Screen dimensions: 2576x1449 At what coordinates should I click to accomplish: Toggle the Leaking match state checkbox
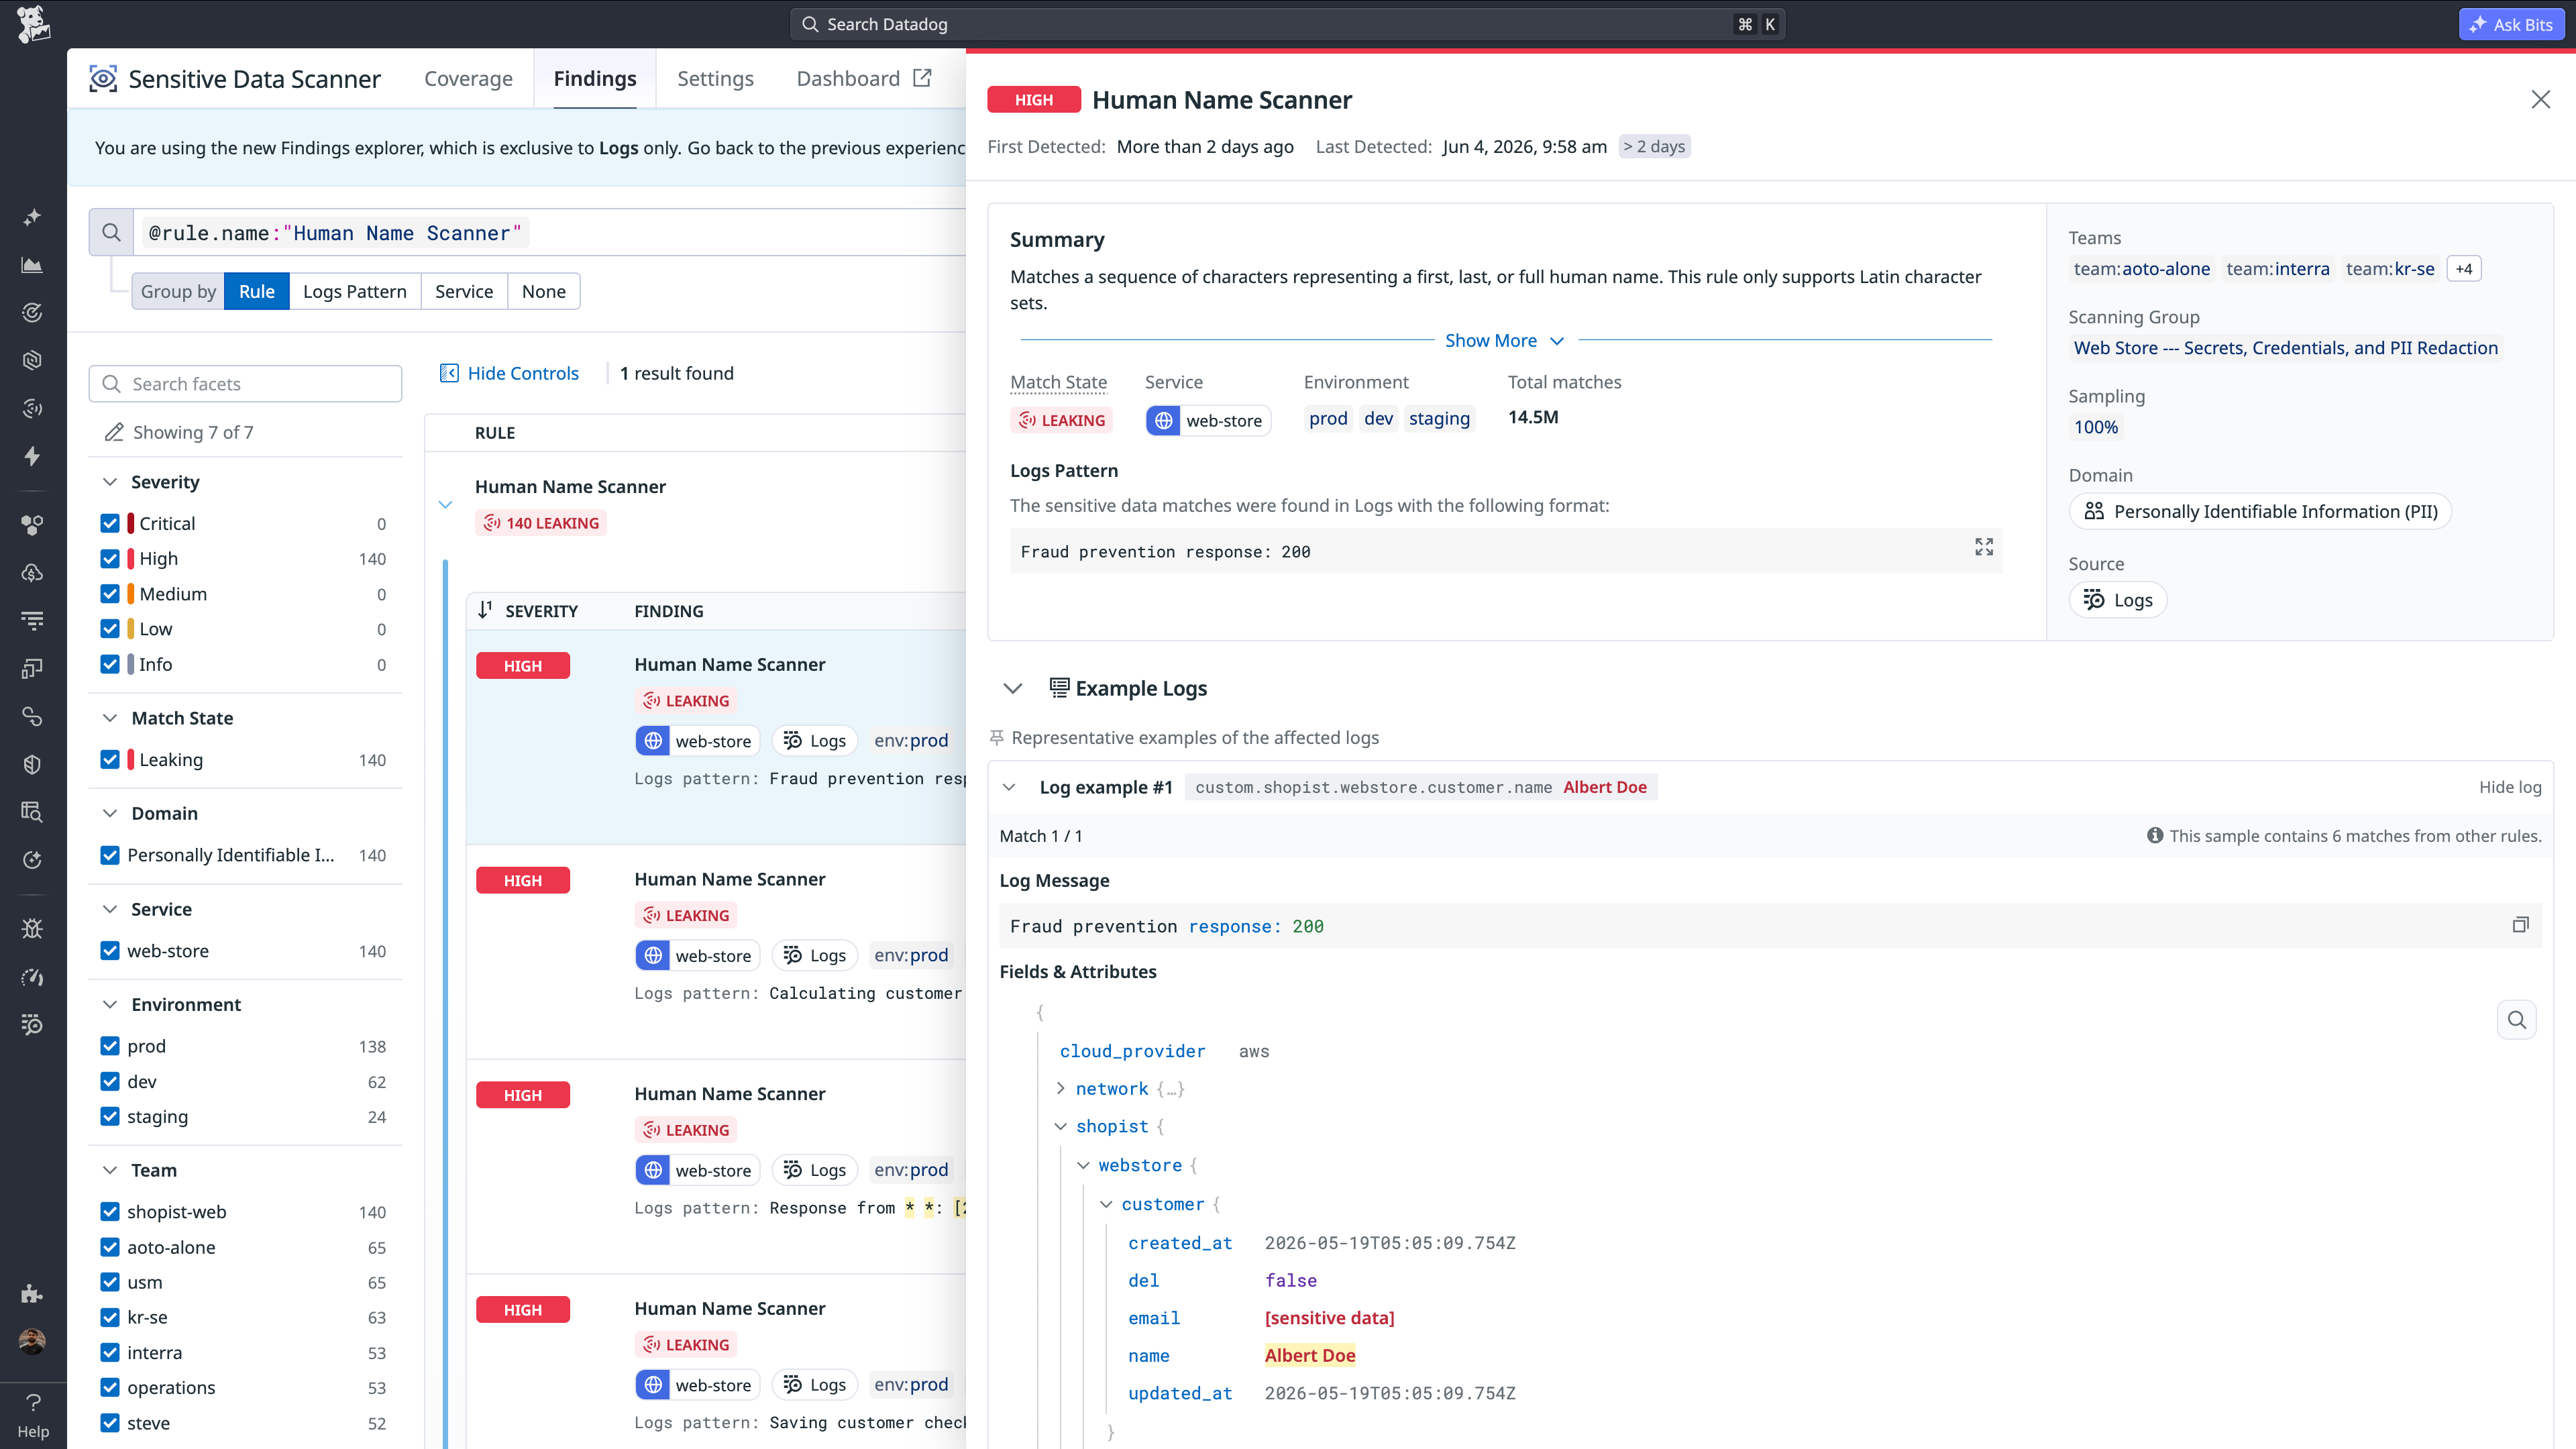click(110, 759)
